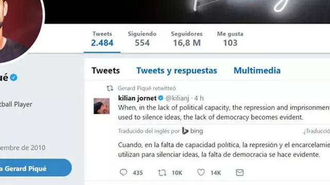Open the @kilianj handle link
The width and height of the screenshot is (330, 185).
tap(177, 98)
